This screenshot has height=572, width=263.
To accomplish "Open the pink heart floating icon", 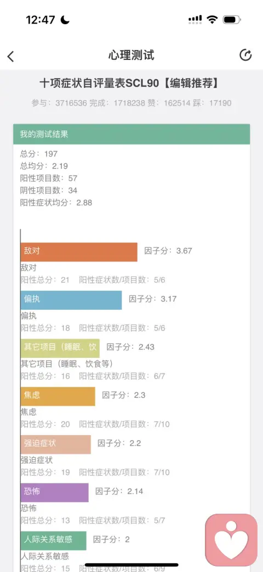I will tap(231, 539).
